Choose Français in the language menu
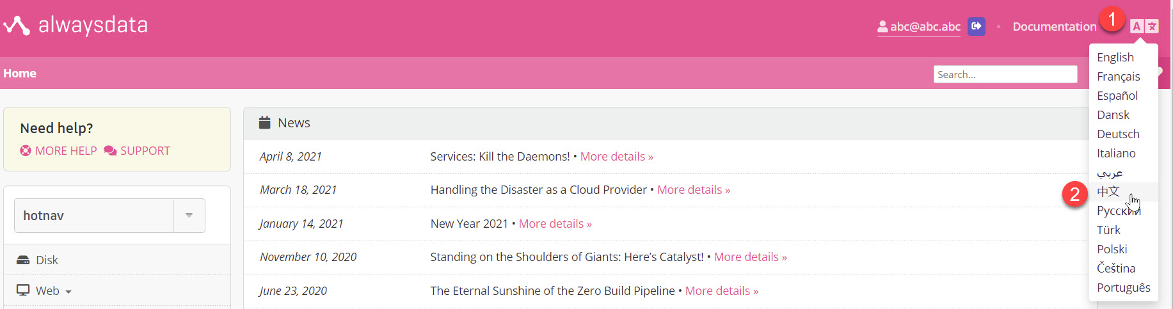This screenshot has width=1173, height=309. tap(1118, 76)
